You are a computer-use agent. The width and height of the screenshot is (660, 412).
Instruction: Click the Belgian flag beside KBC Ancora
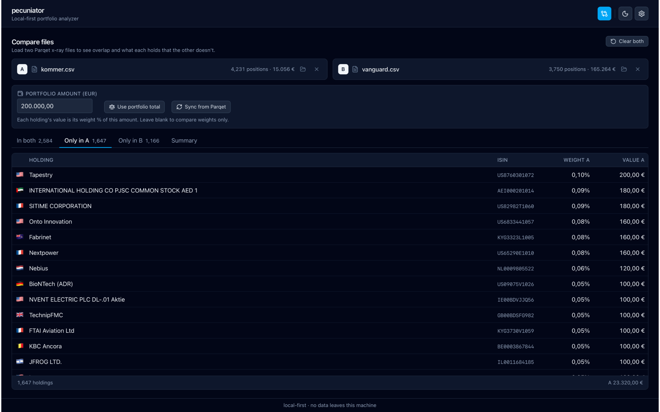[20, 346]
